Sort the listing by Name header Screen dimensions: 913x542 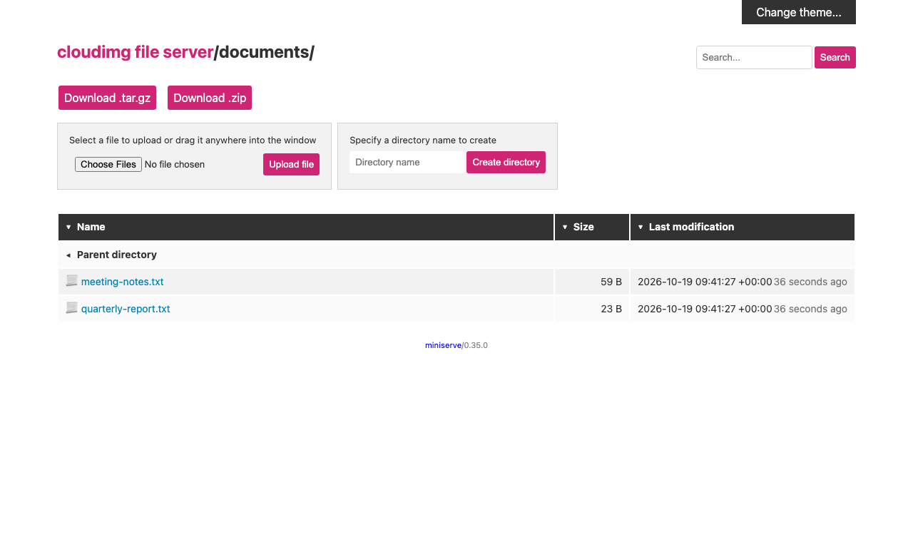tap(91, 227)
